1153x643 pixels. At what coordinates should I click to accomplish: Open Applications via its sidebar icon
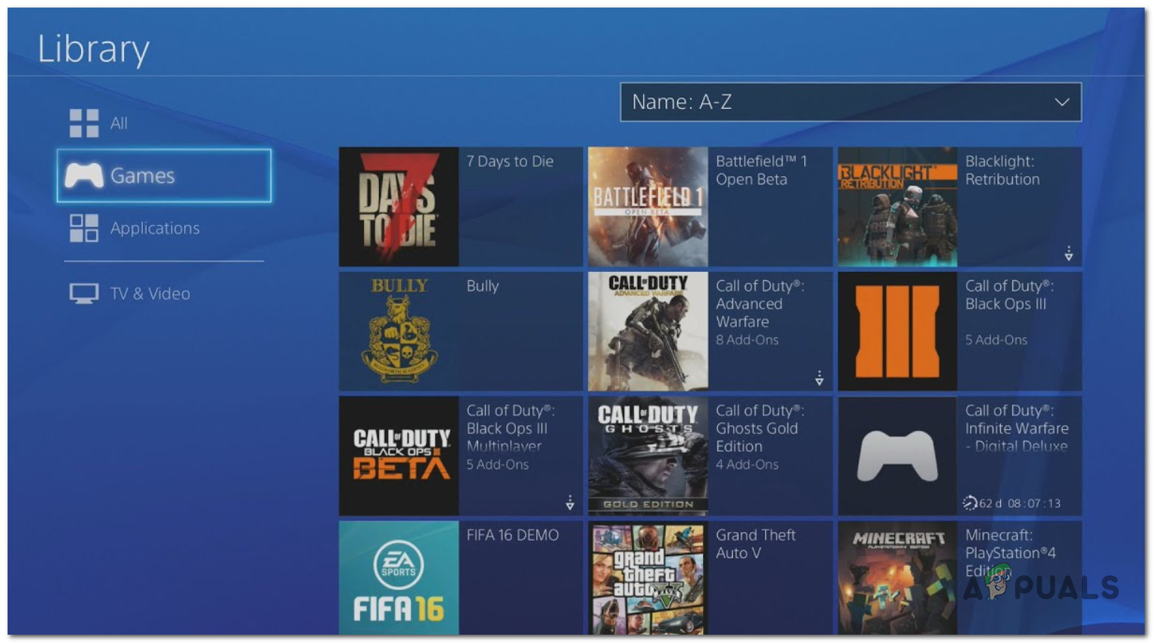tap(85, 227)
